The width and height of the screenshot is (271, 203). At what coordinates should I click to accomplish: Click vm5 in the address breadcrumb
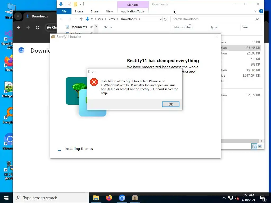[112, 19]
